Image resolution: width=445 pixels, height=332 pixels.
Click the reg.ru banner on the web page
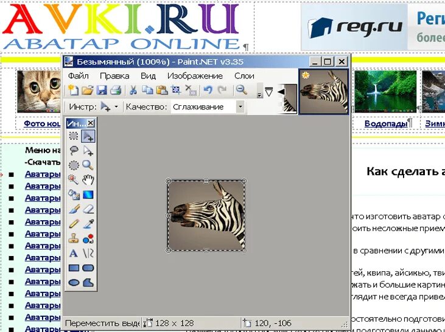coord(373,27)
